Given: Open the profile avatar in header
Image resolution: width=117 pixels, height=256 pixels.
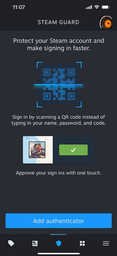Looking at the screenshot, I should pyautogui.click(x=106, y=22).
